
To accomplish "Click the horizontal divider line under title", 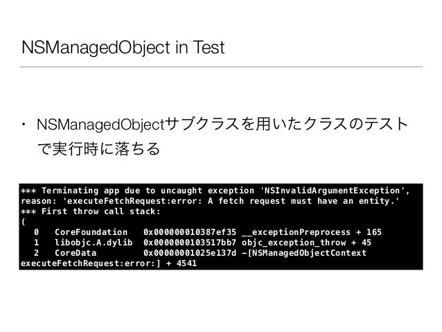I will [221, 67].
